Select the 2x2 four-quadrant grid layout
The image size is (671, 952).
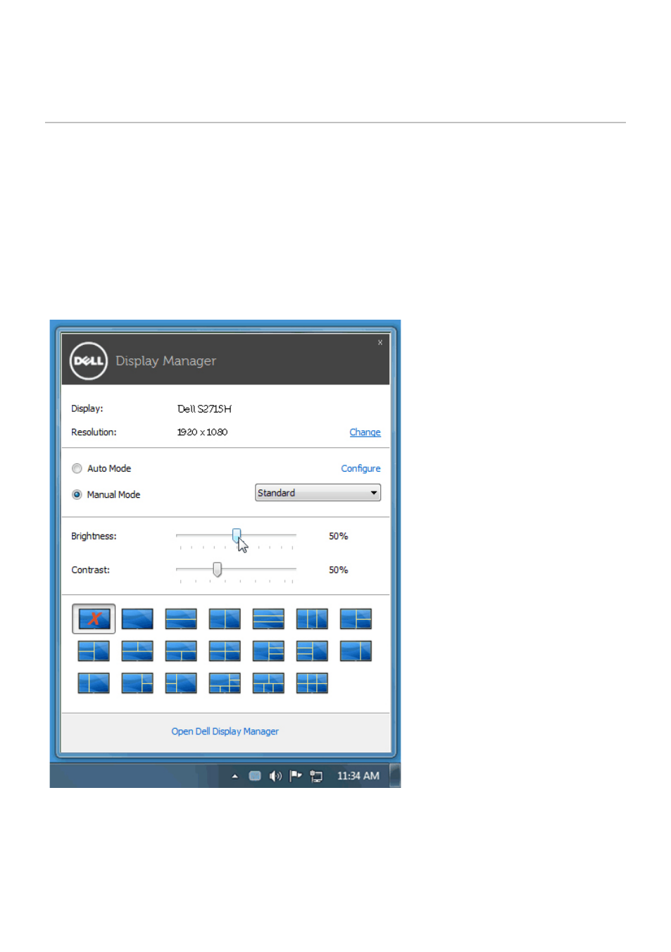225,651
